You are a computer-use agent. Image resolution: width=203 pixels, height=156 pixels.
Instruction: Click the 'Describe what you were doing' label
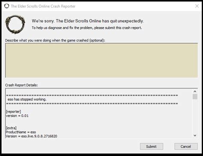(x=55, y=41)
